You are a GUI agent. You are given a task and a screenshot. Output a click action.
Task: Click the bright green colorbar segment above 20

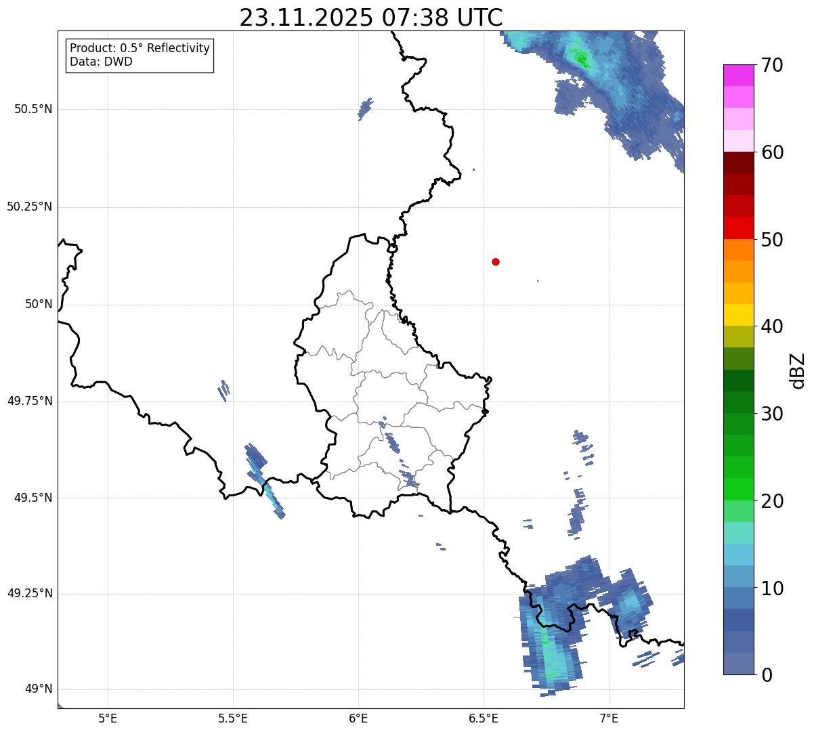(738, 489)
